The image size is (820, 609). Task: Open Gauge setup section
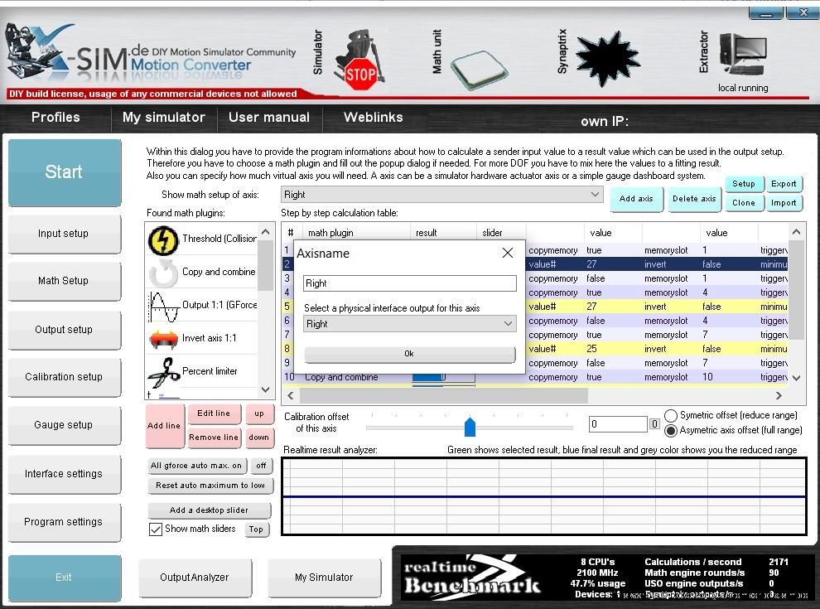click(x=64, y=425)
